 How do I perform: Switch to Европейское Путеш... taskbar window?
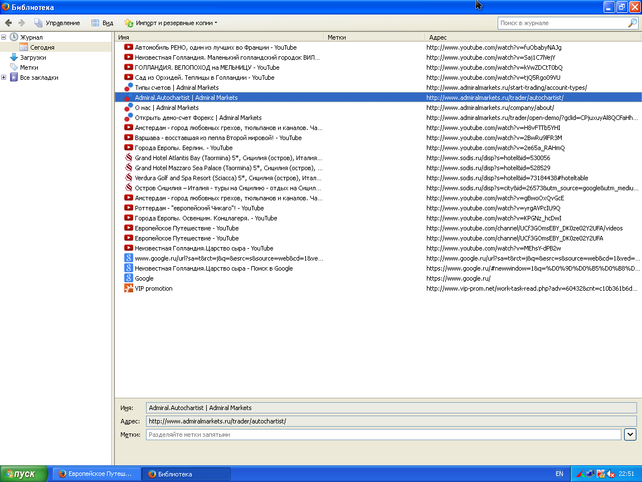(96, 474)
